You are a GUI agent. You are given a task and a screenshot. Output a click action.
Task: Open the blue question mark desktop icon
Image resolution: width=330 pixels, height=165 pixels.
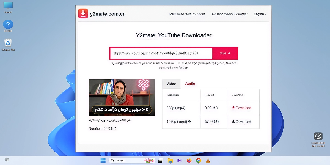[x=8, y=26]
